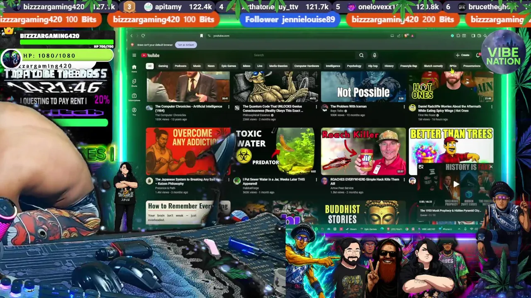Screen dimensions: 531x298
Task: Open Epic Games from the taskbar
Action: click(368, 229)
